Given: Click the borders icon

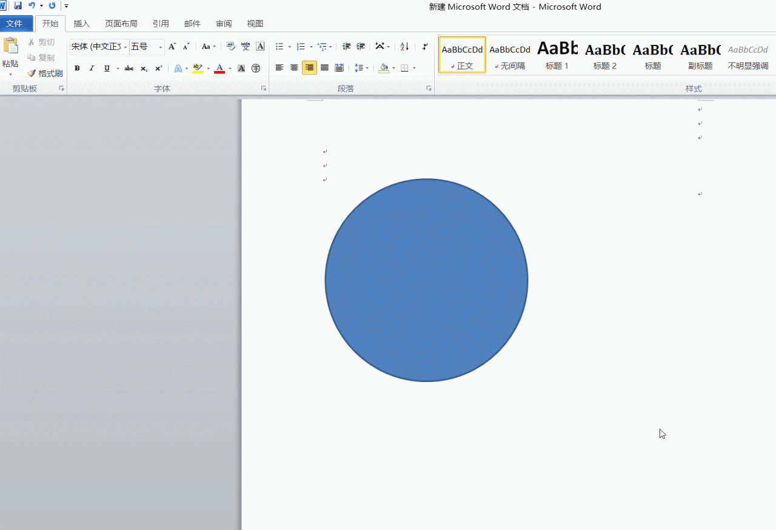Looking at the screenshot, I should tap(405, 68).
